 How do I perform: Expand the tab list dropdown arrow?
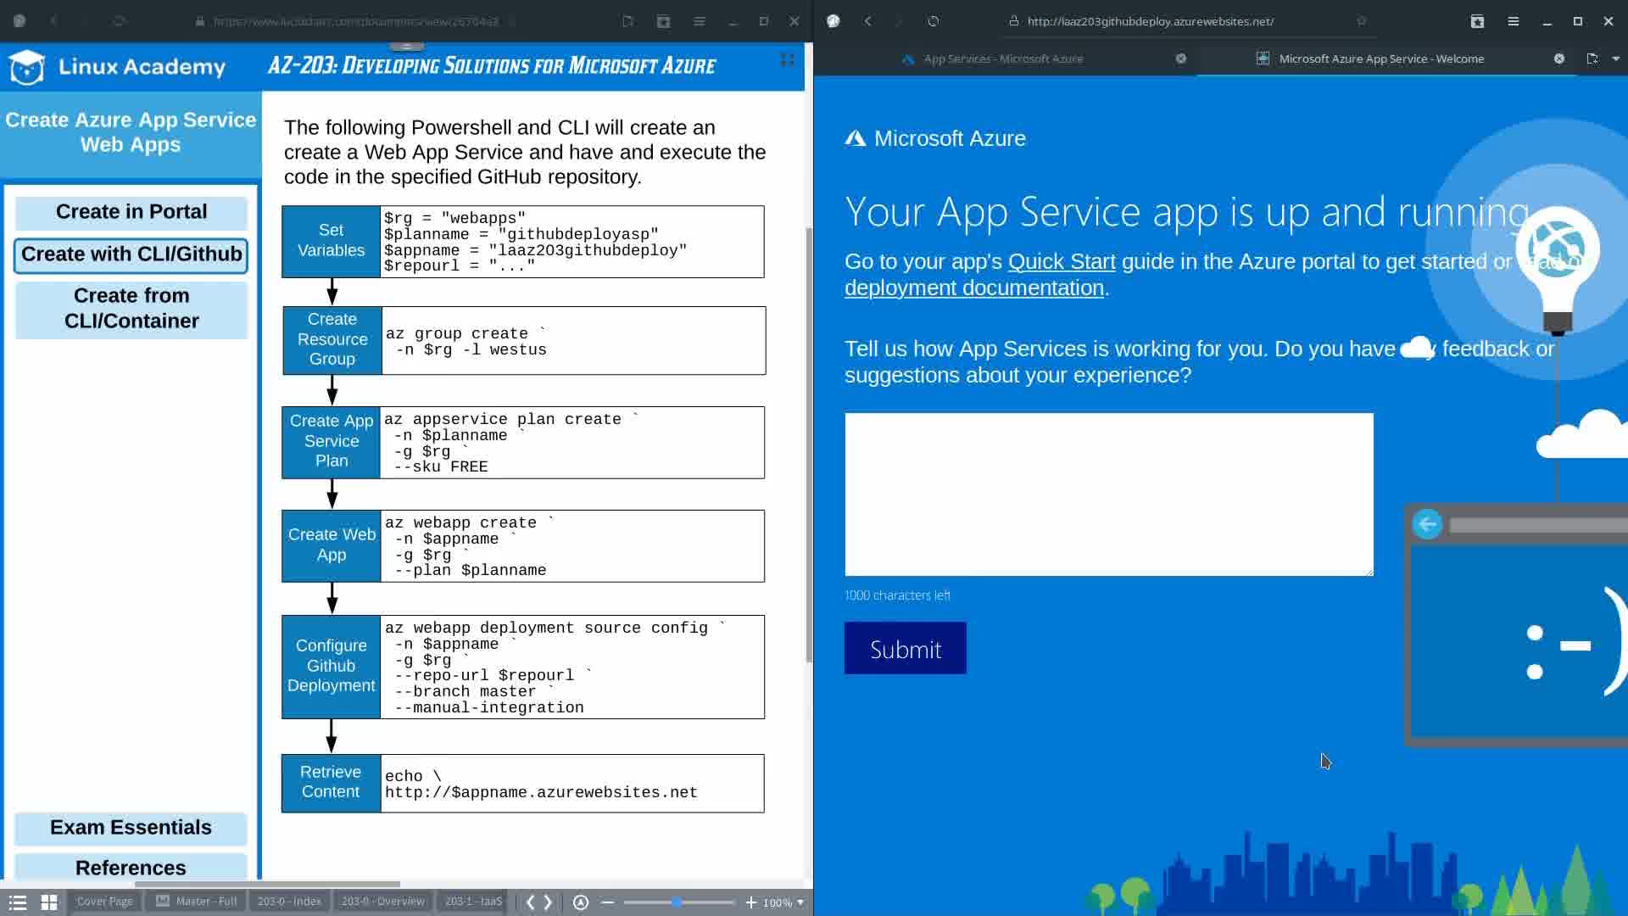tap(1615, 59)
